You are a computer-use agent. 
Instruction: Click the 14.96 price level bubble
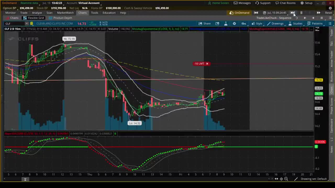[x=319, y=80]
